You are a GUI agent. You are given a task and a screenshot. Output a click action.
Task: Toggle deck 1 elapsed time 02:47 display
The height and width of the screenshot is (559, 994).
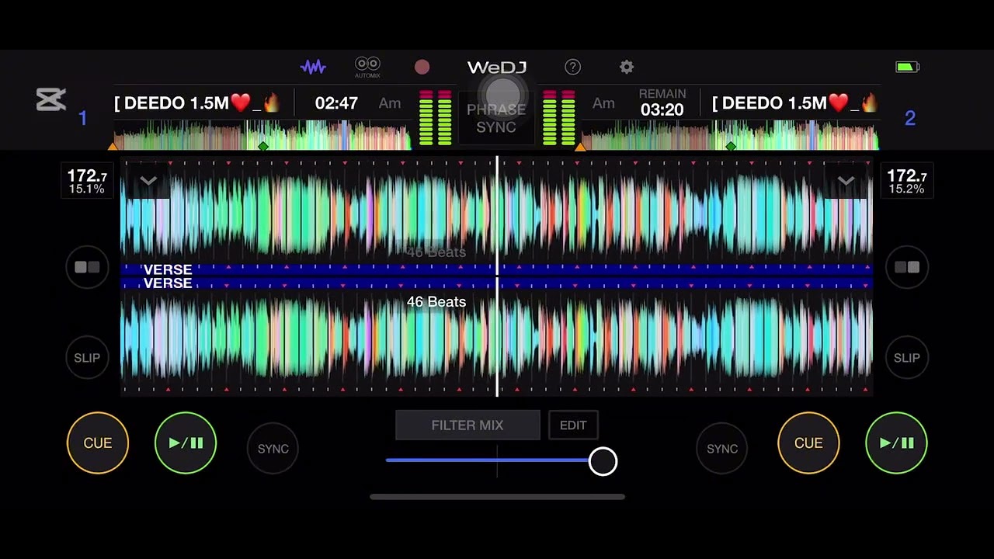tap(336, 103)
